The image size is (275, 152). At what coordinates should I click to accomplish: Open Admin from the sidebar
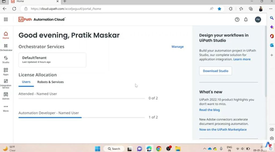[x=6, y=96]
